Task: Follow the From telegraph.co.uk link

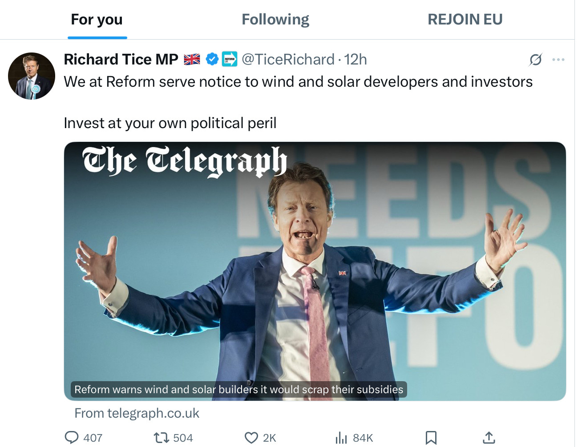Action: click(137, 414)
